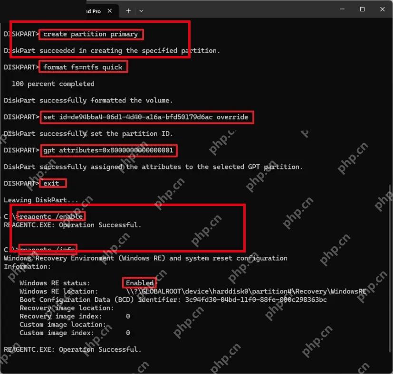Image resolution: width=393 pixels, height=374 pixels.
Task: Click the "format fs=ntfs quick" command
Action: [83, 67]
